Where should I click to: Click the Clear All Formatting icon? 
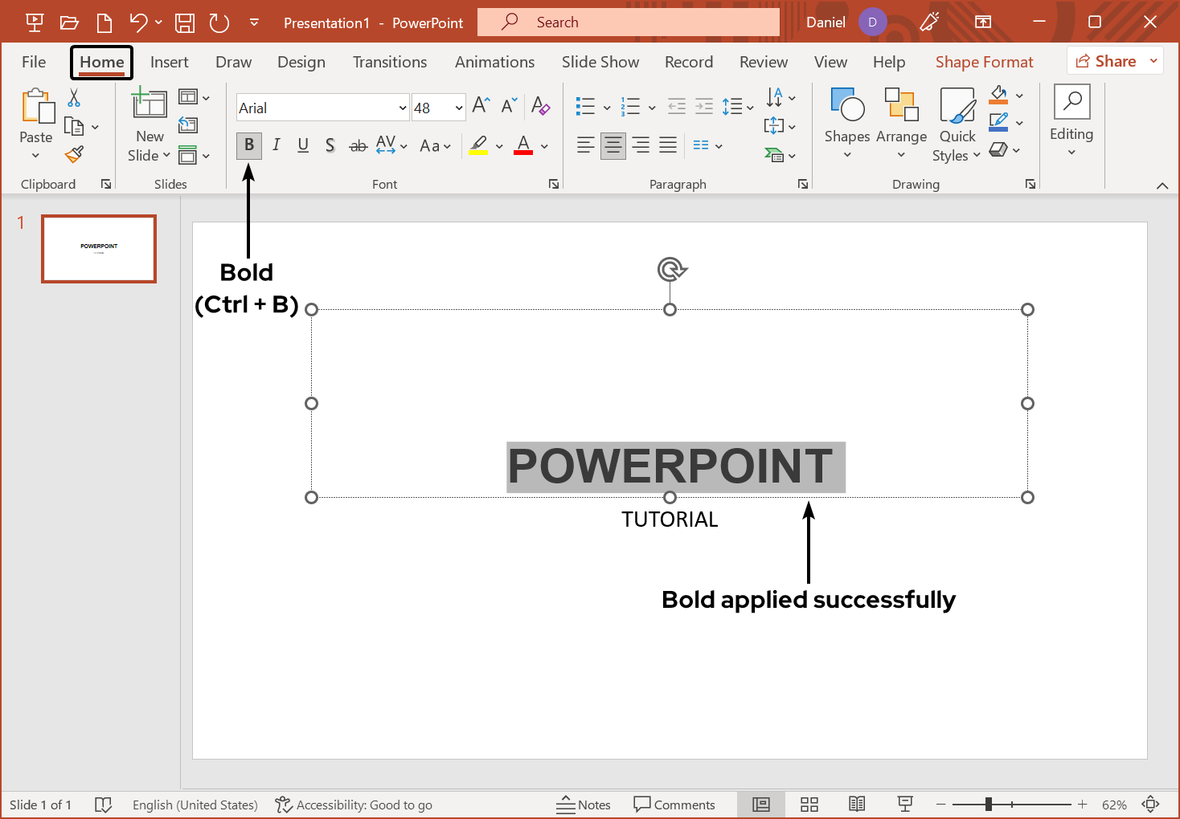[x=540, y=106]
